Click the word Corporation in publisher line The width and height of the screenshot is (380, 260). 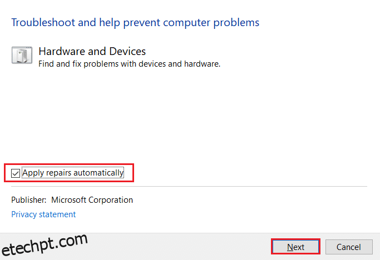point(111,200)
